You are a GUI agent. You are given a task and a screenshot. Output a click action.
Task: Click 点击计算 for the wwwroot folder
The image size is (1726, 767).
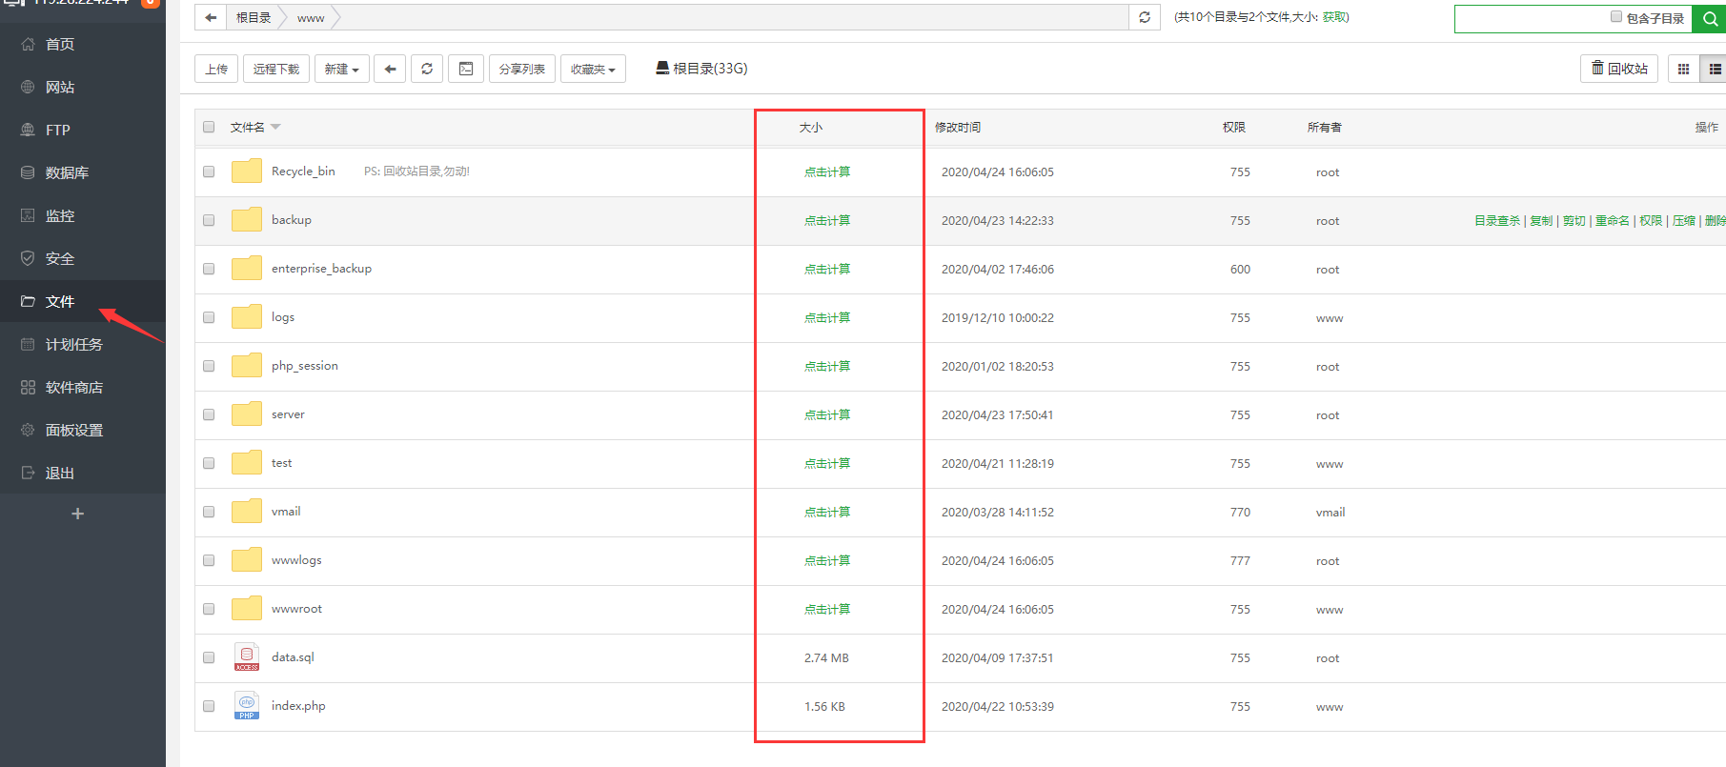[x=826, y=609]
